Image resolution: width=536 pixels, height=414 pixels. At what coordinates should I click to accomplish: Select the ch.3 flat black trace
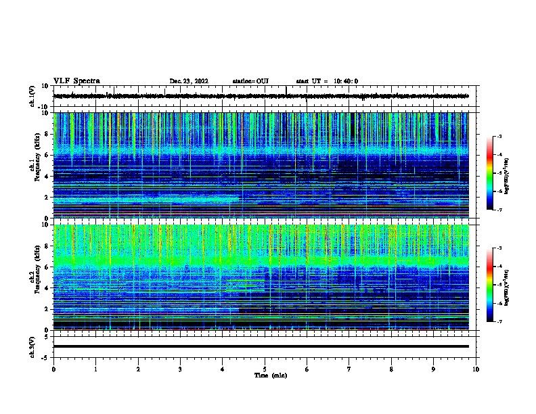pos(261,346)
